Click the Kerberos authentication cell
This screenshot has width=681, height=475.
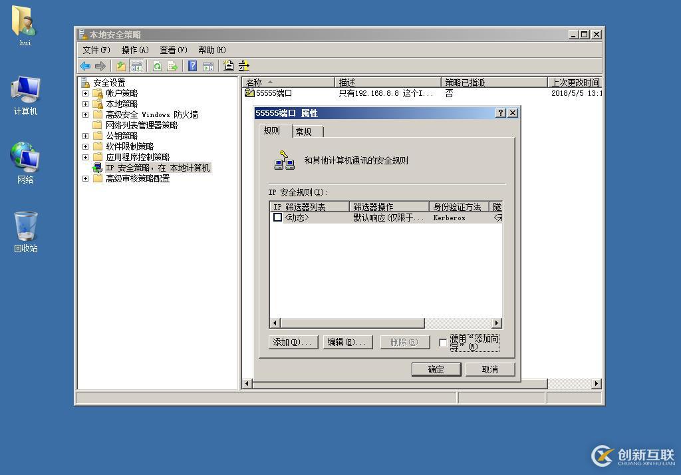point(449,218)
